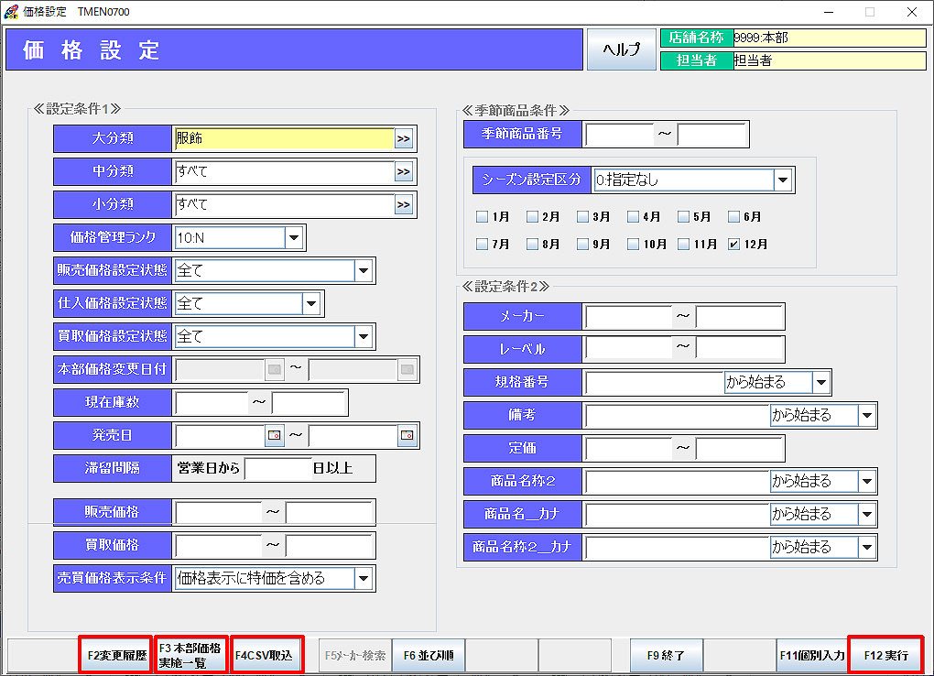Open calendar for 発売日 start date
The height and width of the screenshot is (676, 934).
274,436
